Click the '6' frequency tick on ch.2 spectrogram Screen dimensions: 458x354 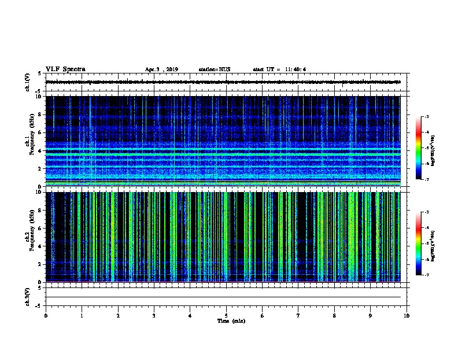point(40,228)
